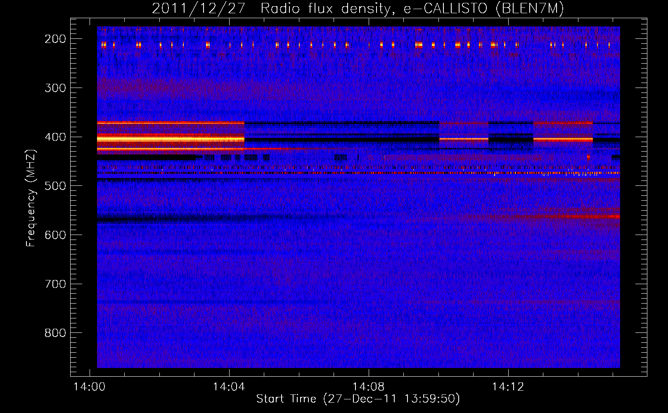668x413 pixels.
Task: Click the plot title "Radio flux density, e-CALLISTO (BLEN7M)"
Action: pyautogui.click(x=412, y=9)
